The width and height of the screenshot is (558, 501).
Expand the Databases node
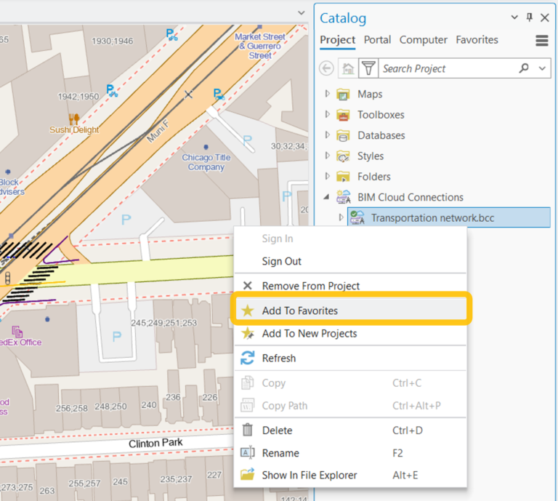point(328,135)
